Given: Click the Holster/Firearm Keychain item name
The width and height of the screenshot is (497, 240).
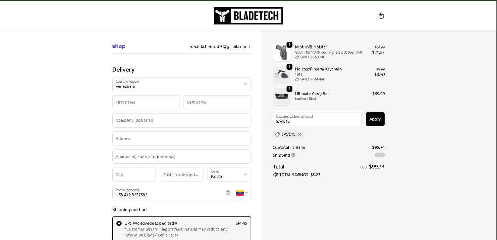Looking at the screenshot, I should coord(318,69).
